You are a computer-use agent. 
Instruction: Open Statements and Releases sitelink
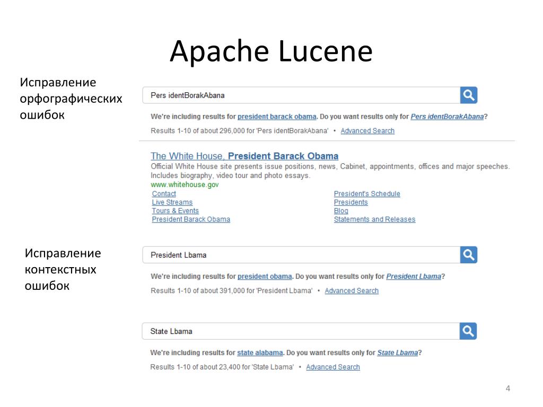click(375, 219)
